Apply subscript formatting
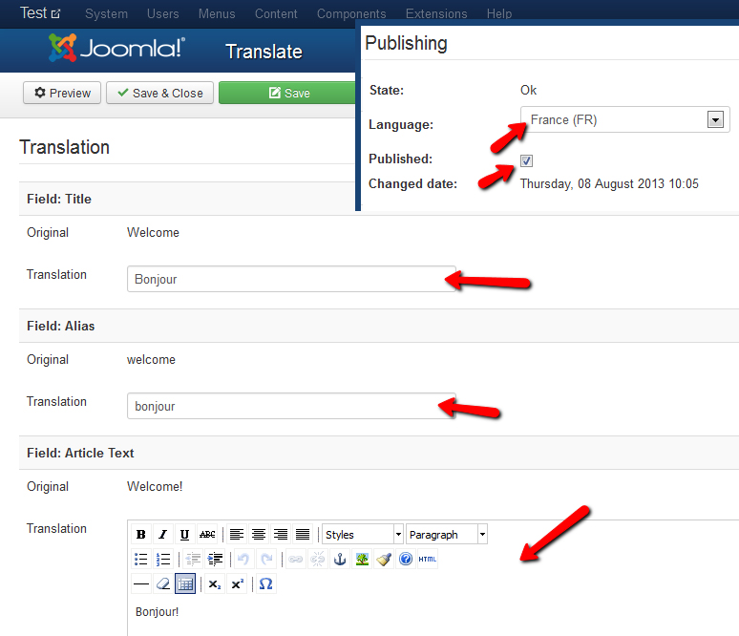Image resolution: width=739 pixels, height=636 pixels. pyautogui.click(x=215, y=584)
